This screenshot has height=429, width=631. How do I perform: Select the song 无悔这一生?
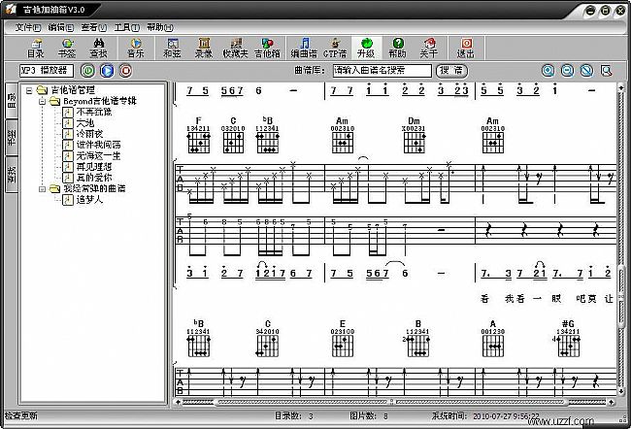point(99,155)
